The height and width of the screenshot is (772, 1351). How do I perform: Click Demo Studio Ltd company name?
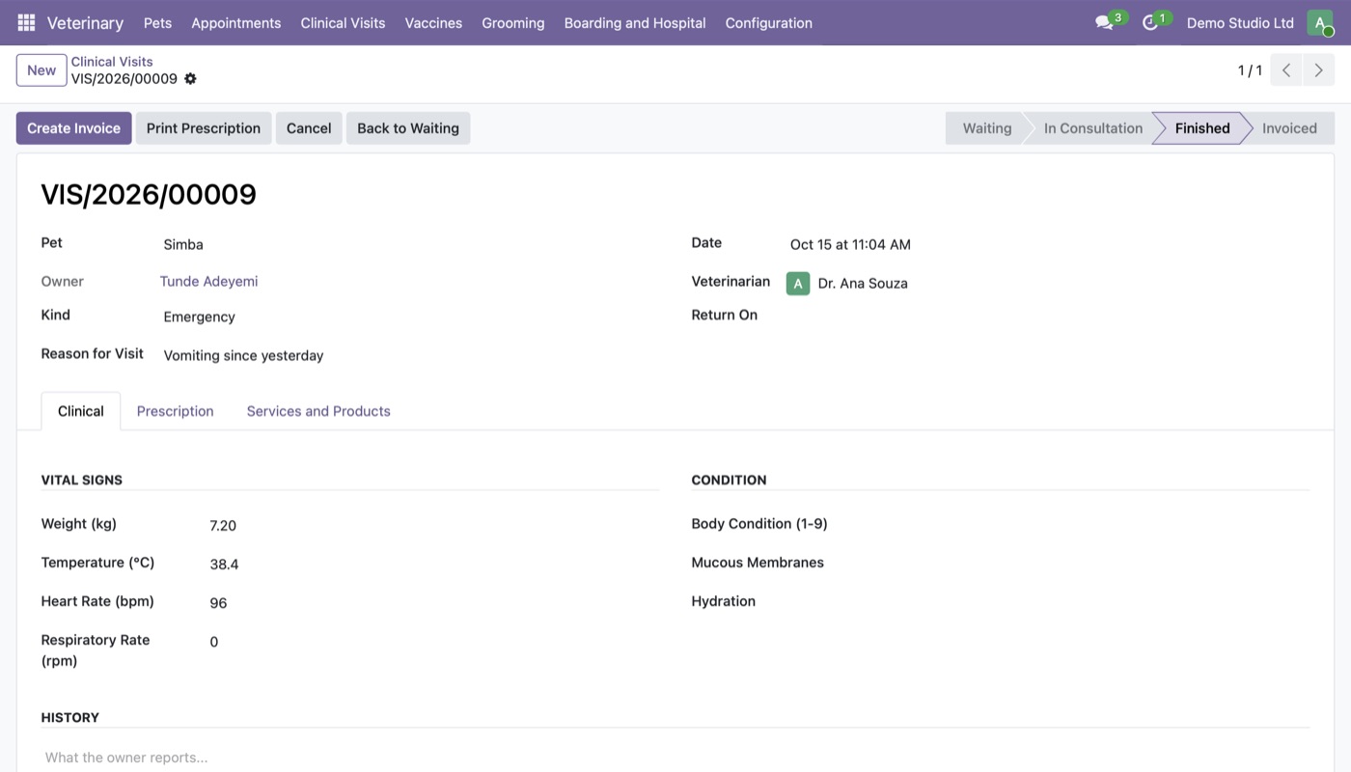point(1240,22)
